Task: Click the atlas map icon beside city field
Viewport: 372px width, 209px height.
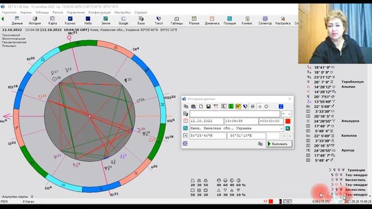Action: click(x=288, y=128)
